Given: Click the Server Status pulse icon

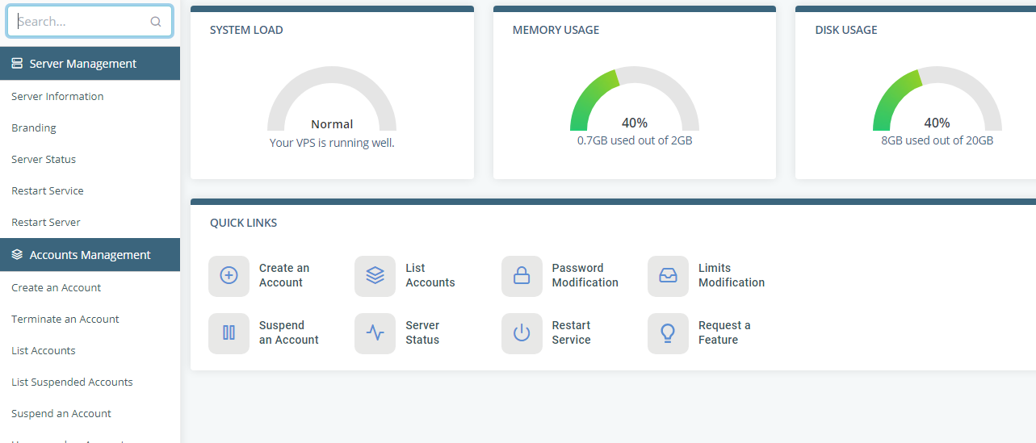Looking at the screenshot, I should tap(375, 333).
